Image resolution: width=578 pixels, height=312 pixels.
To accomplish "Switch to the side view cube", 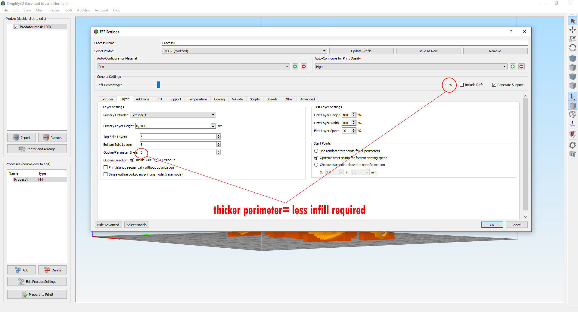I will click(x=573, y=86).
